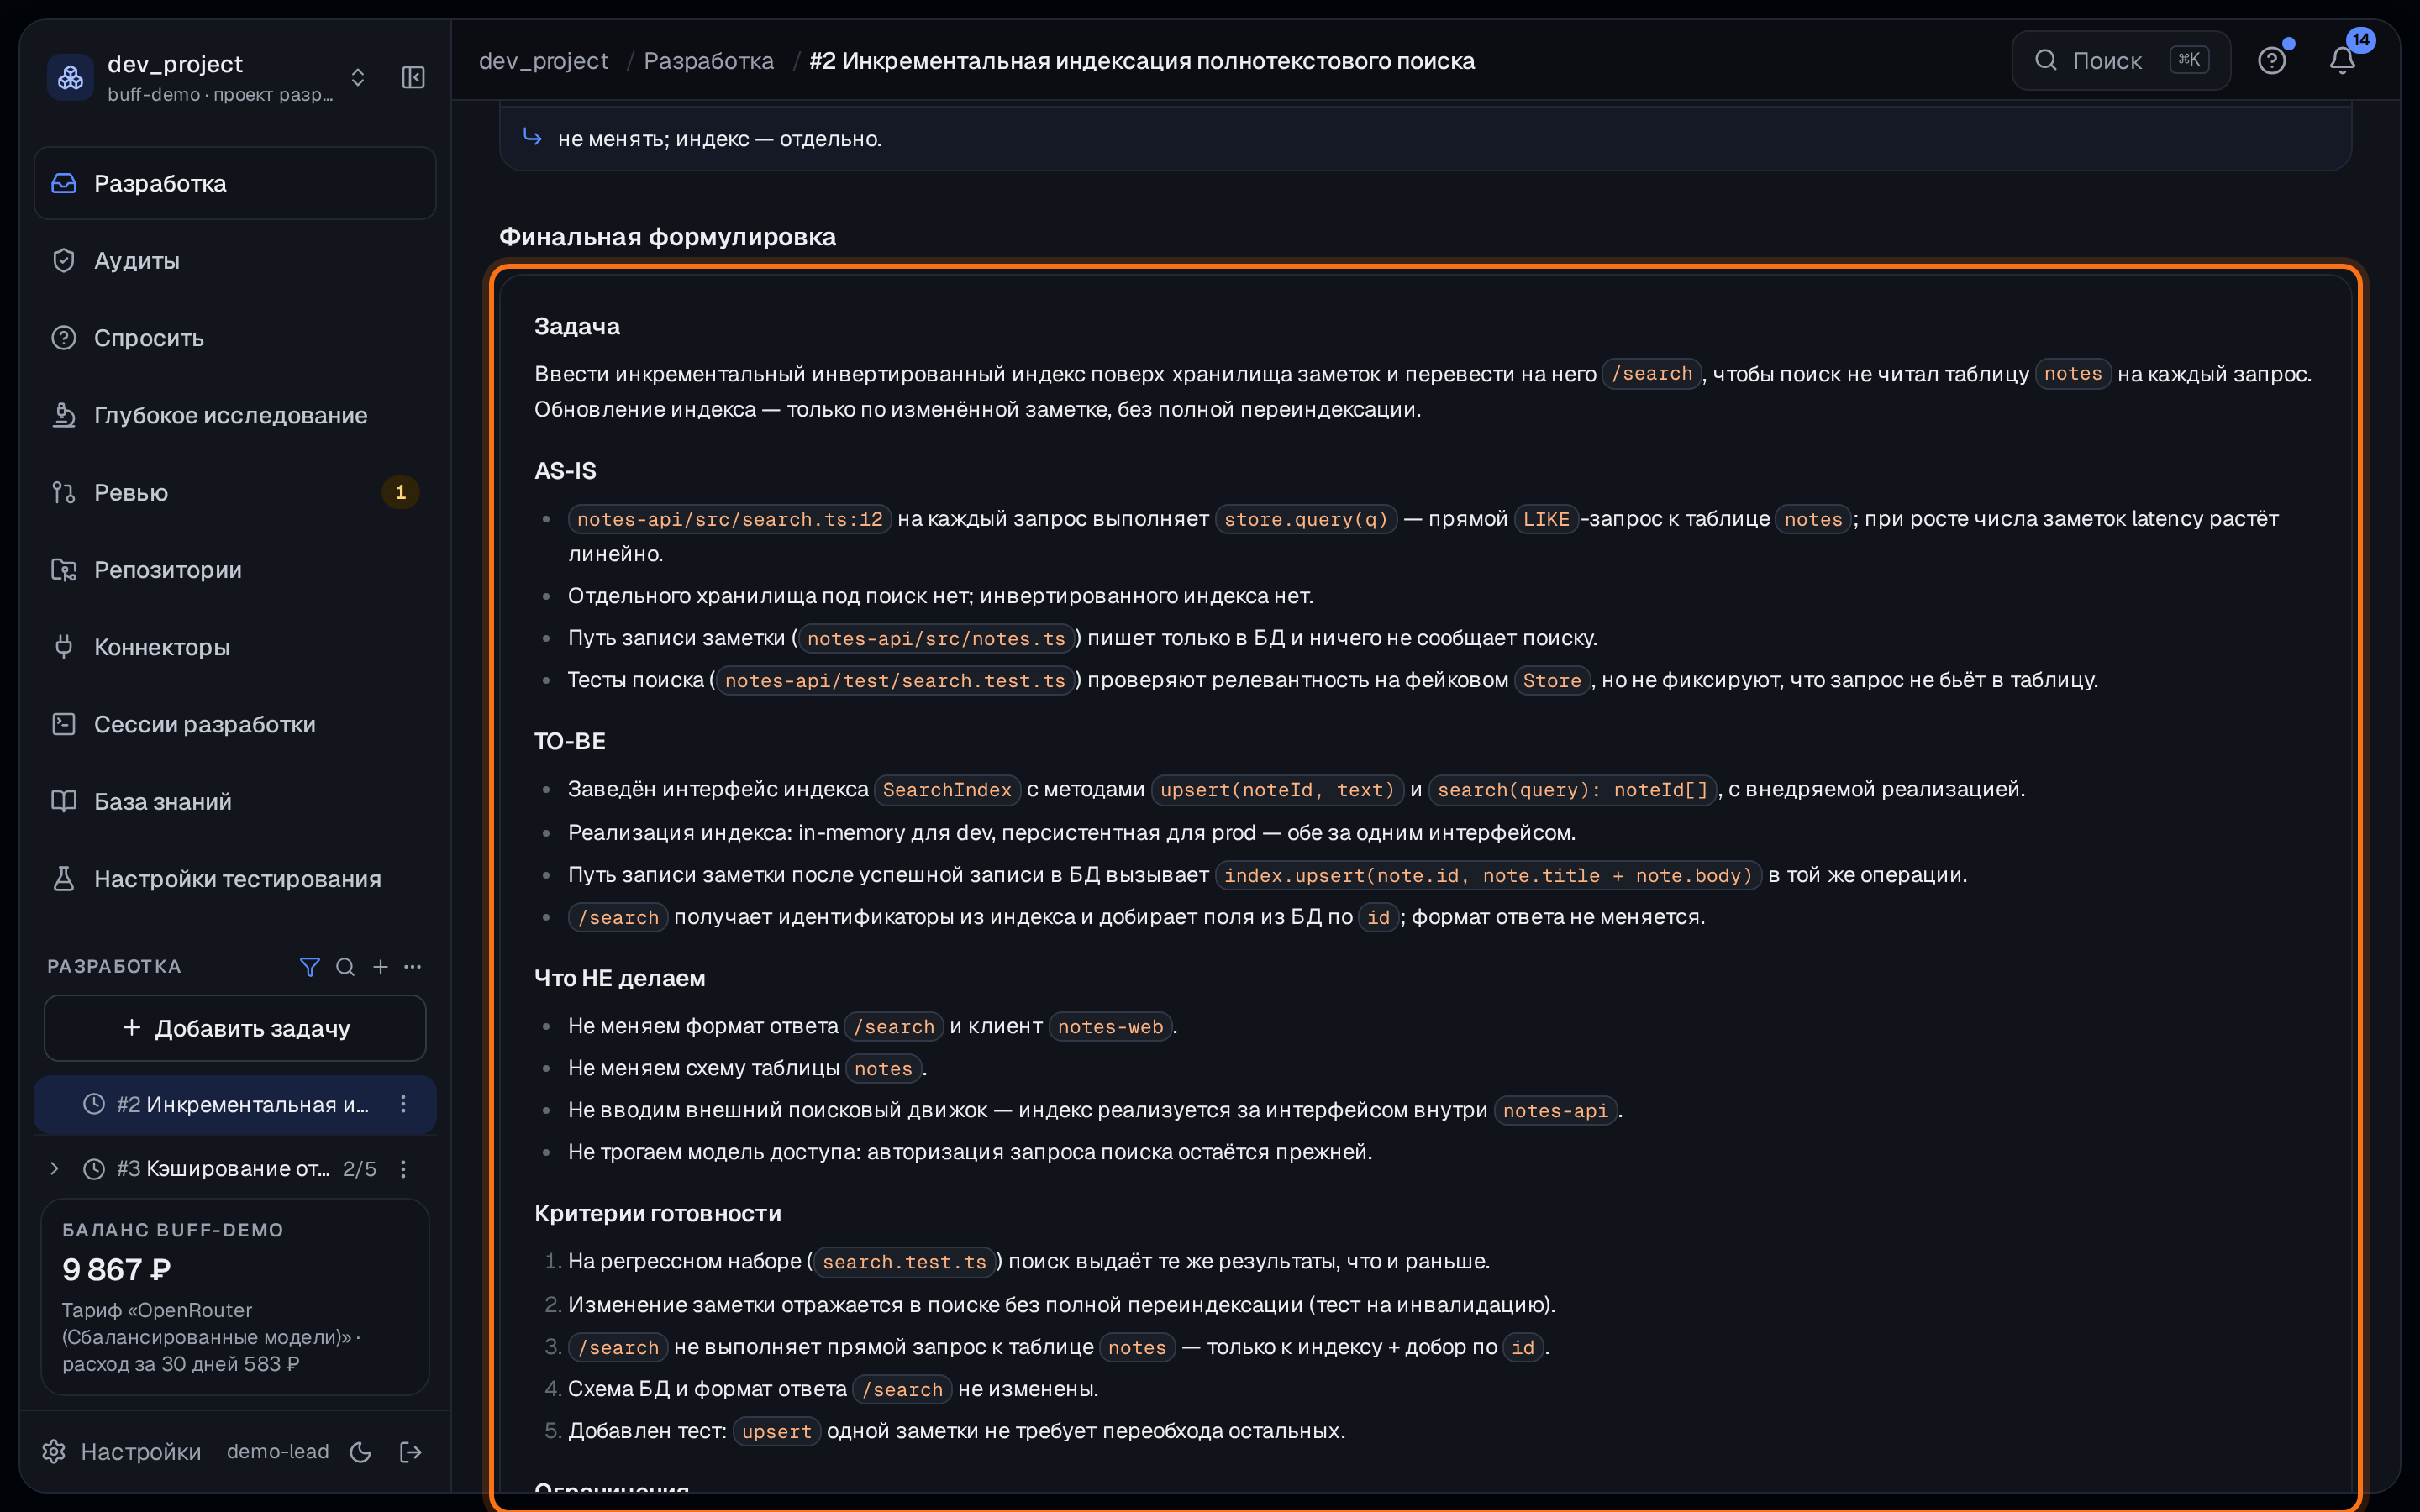This screenshot has width=2420, height=1512.
Task: Open Репозитории in the sidebar
Action: (x=235, y=570)
